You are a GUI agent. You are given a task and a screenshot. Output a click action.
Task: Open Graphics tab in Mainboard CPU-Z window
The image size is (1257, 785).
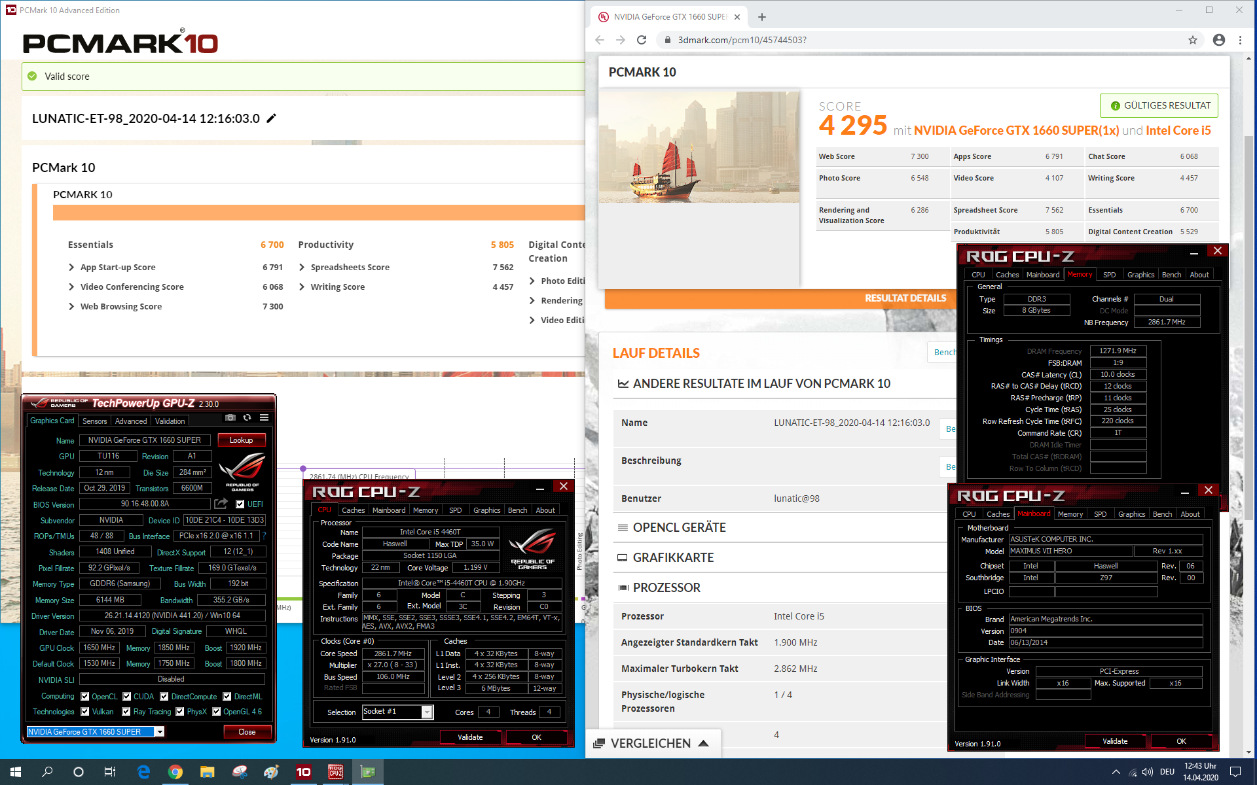1131,514
